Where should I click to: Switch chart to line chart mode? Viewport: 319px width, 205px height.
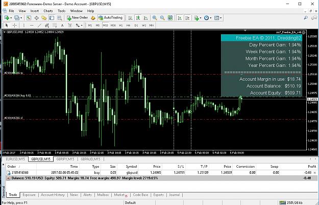pyautogui.click(x=145, y=18)
